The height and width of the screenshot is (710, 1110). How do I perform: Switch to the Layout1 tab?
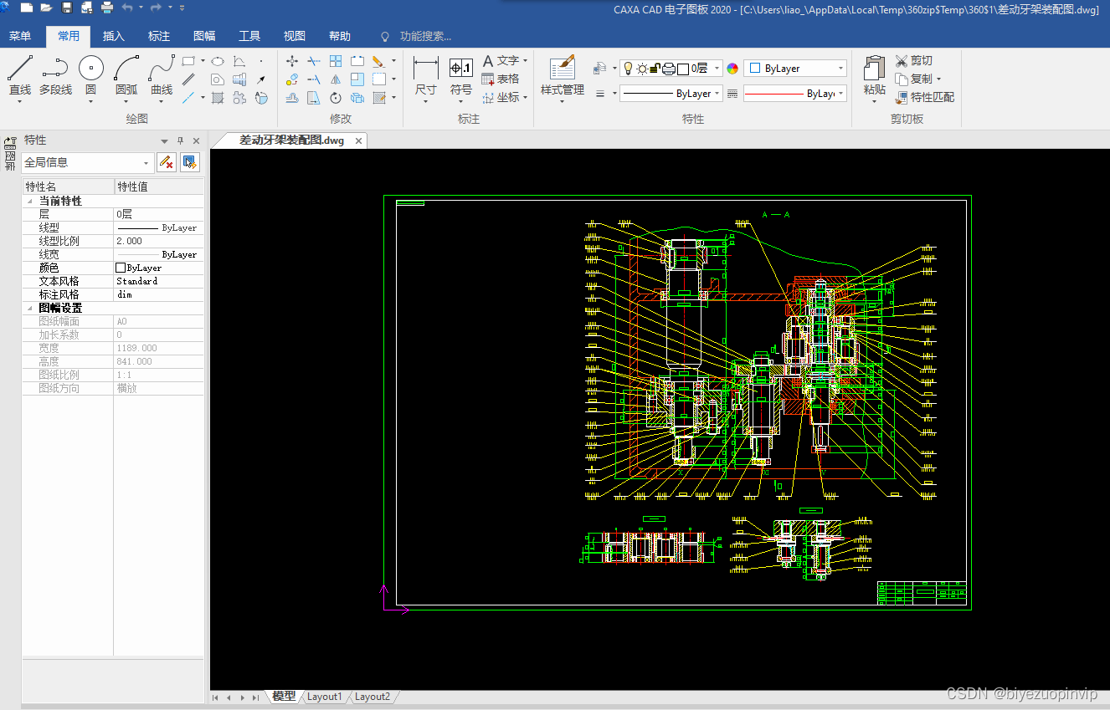pyautogui.click(x=325, y=697)
